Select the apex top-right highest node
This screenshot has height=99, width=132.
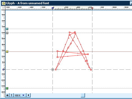75,32
